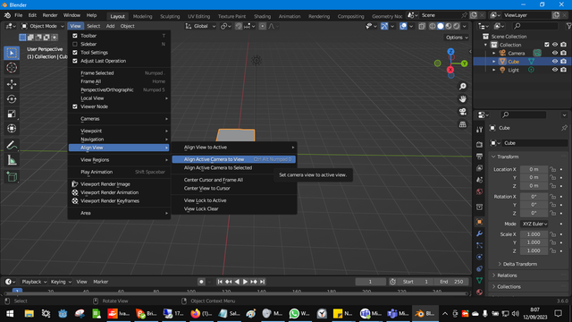This screenshot has width=572, height=322.
Task: Click the pan hand icon in viewport
Action: point(463,99)
